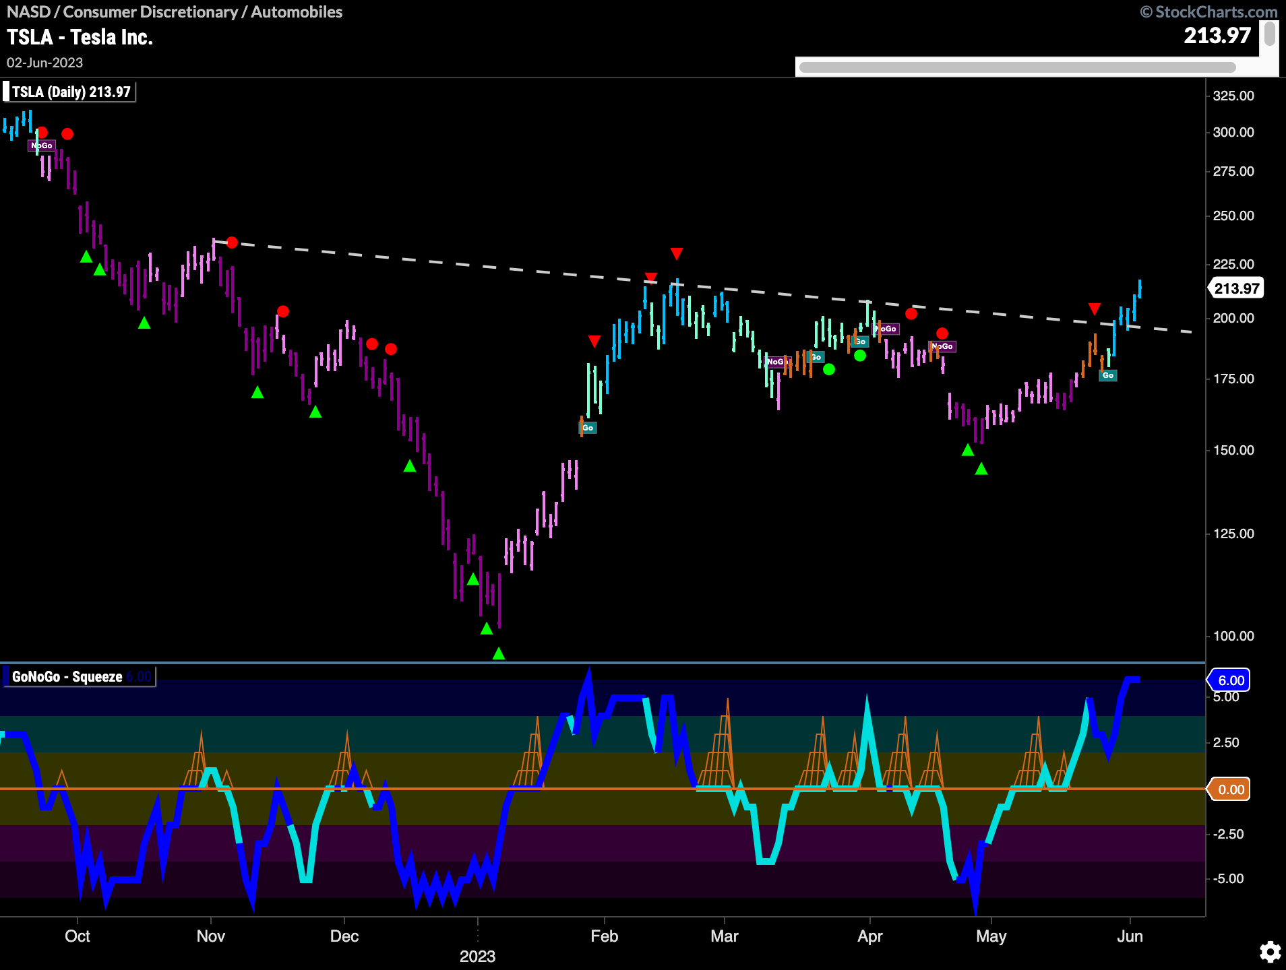This screenshot has width=1286, height=970.
Task: Click the 2023 year label on the time axis
Action: [x=477, y=957]
